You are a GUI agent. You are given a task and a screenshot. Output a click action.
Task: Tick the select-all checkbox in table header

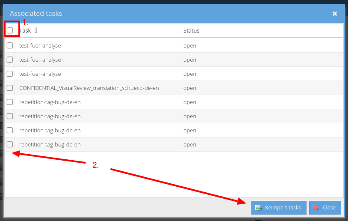coord(10,30)
